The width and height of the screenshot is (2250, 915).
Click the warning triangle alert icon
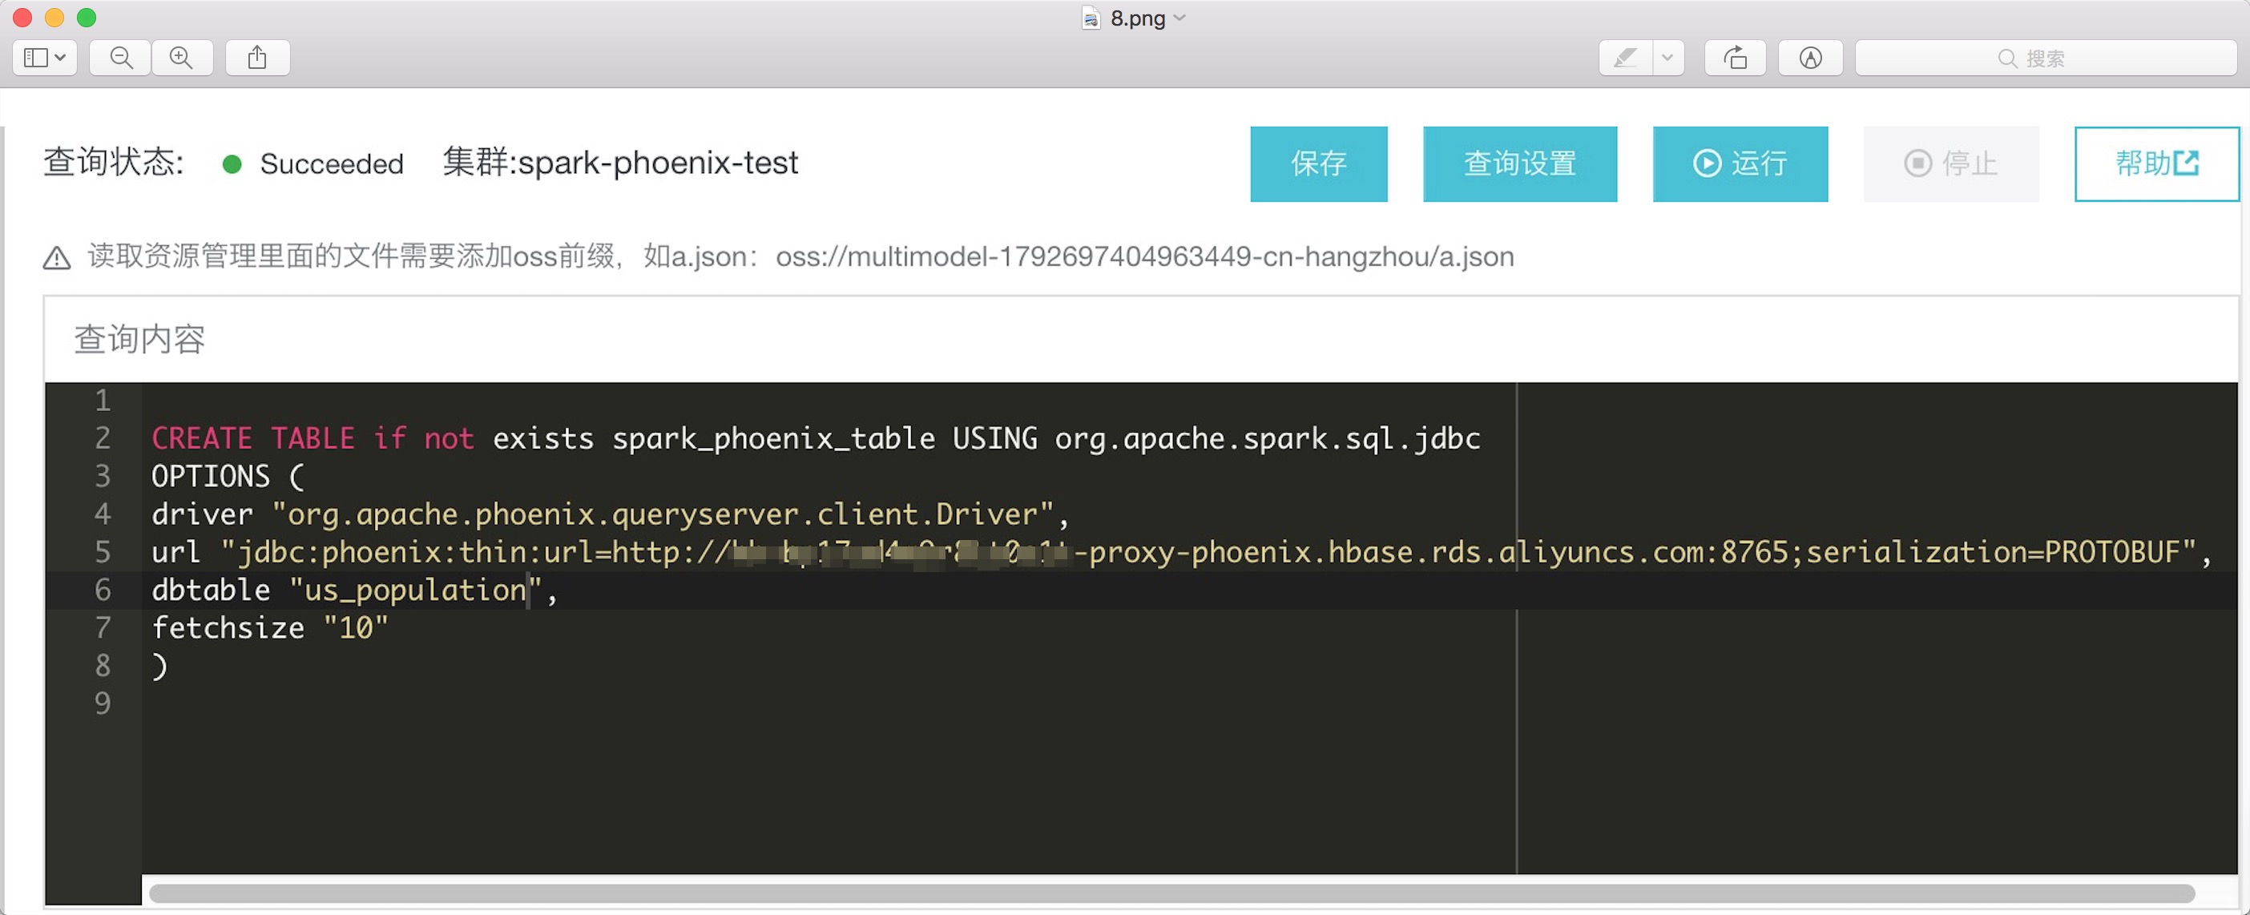coord(58,258)
